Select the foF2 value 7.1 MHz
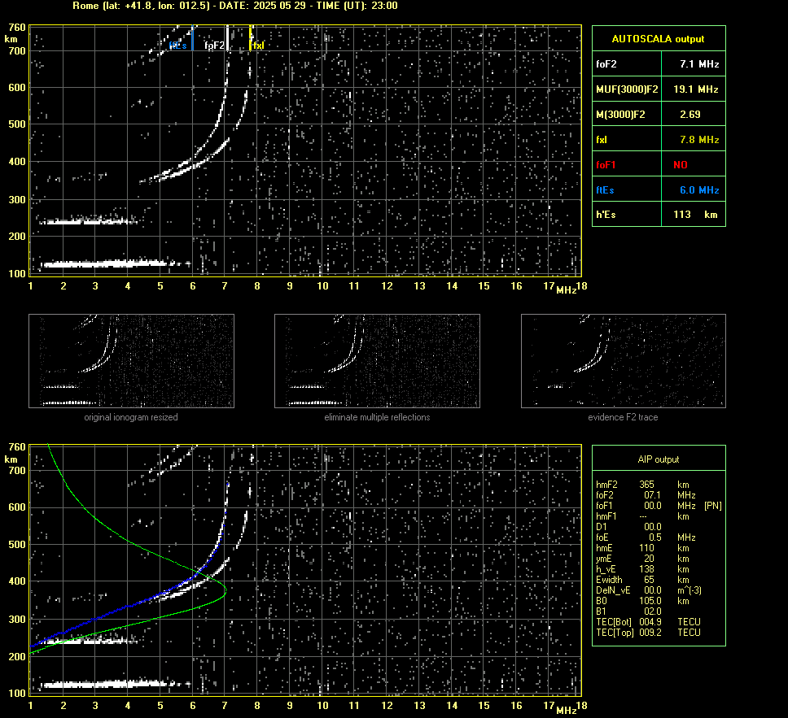 coord(699,63)
